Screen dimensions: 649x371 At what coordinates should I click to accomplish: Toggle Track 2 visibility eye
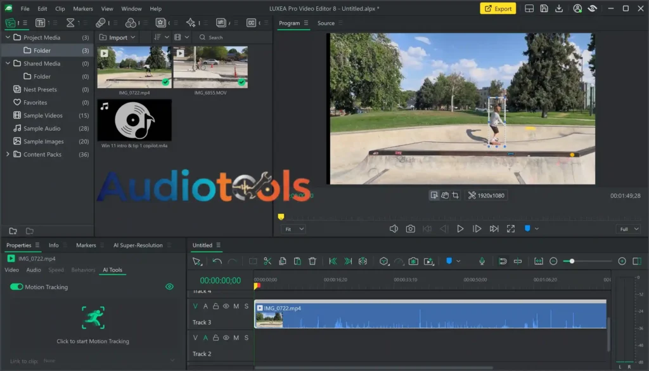pyautogui.click(x=226, y=338)
